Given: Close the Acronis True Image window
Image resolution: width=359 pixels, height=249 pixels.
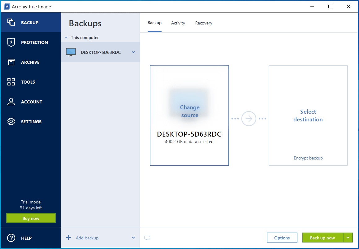Looking at the screenshot, I should 348,7.
